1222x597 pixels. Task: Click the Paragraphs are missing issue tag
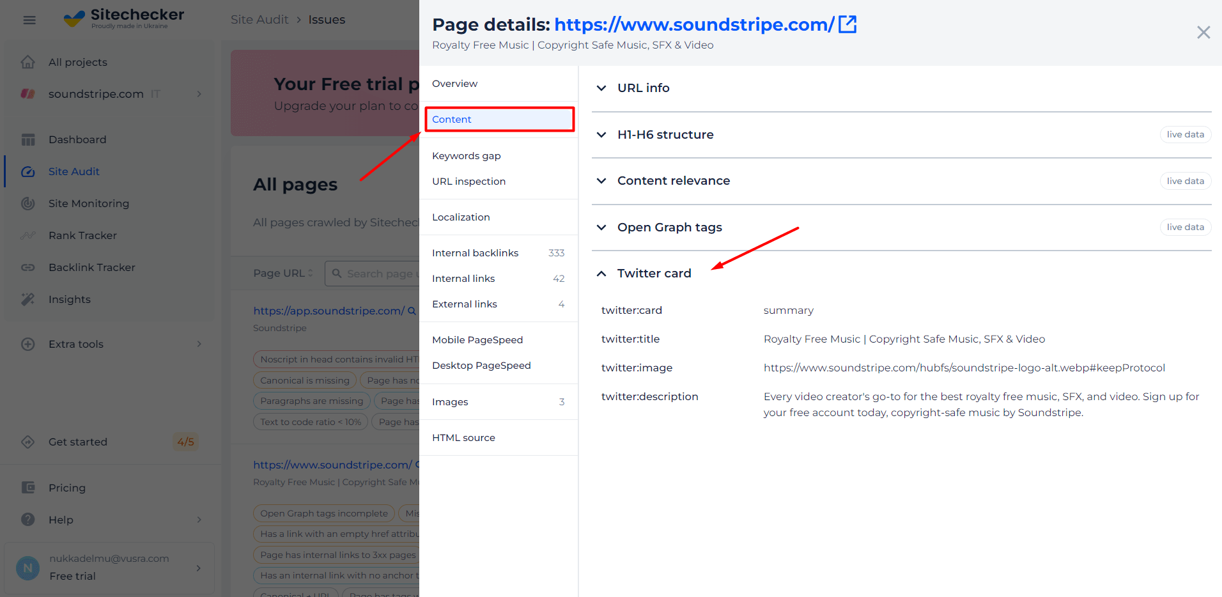point(312,401)
